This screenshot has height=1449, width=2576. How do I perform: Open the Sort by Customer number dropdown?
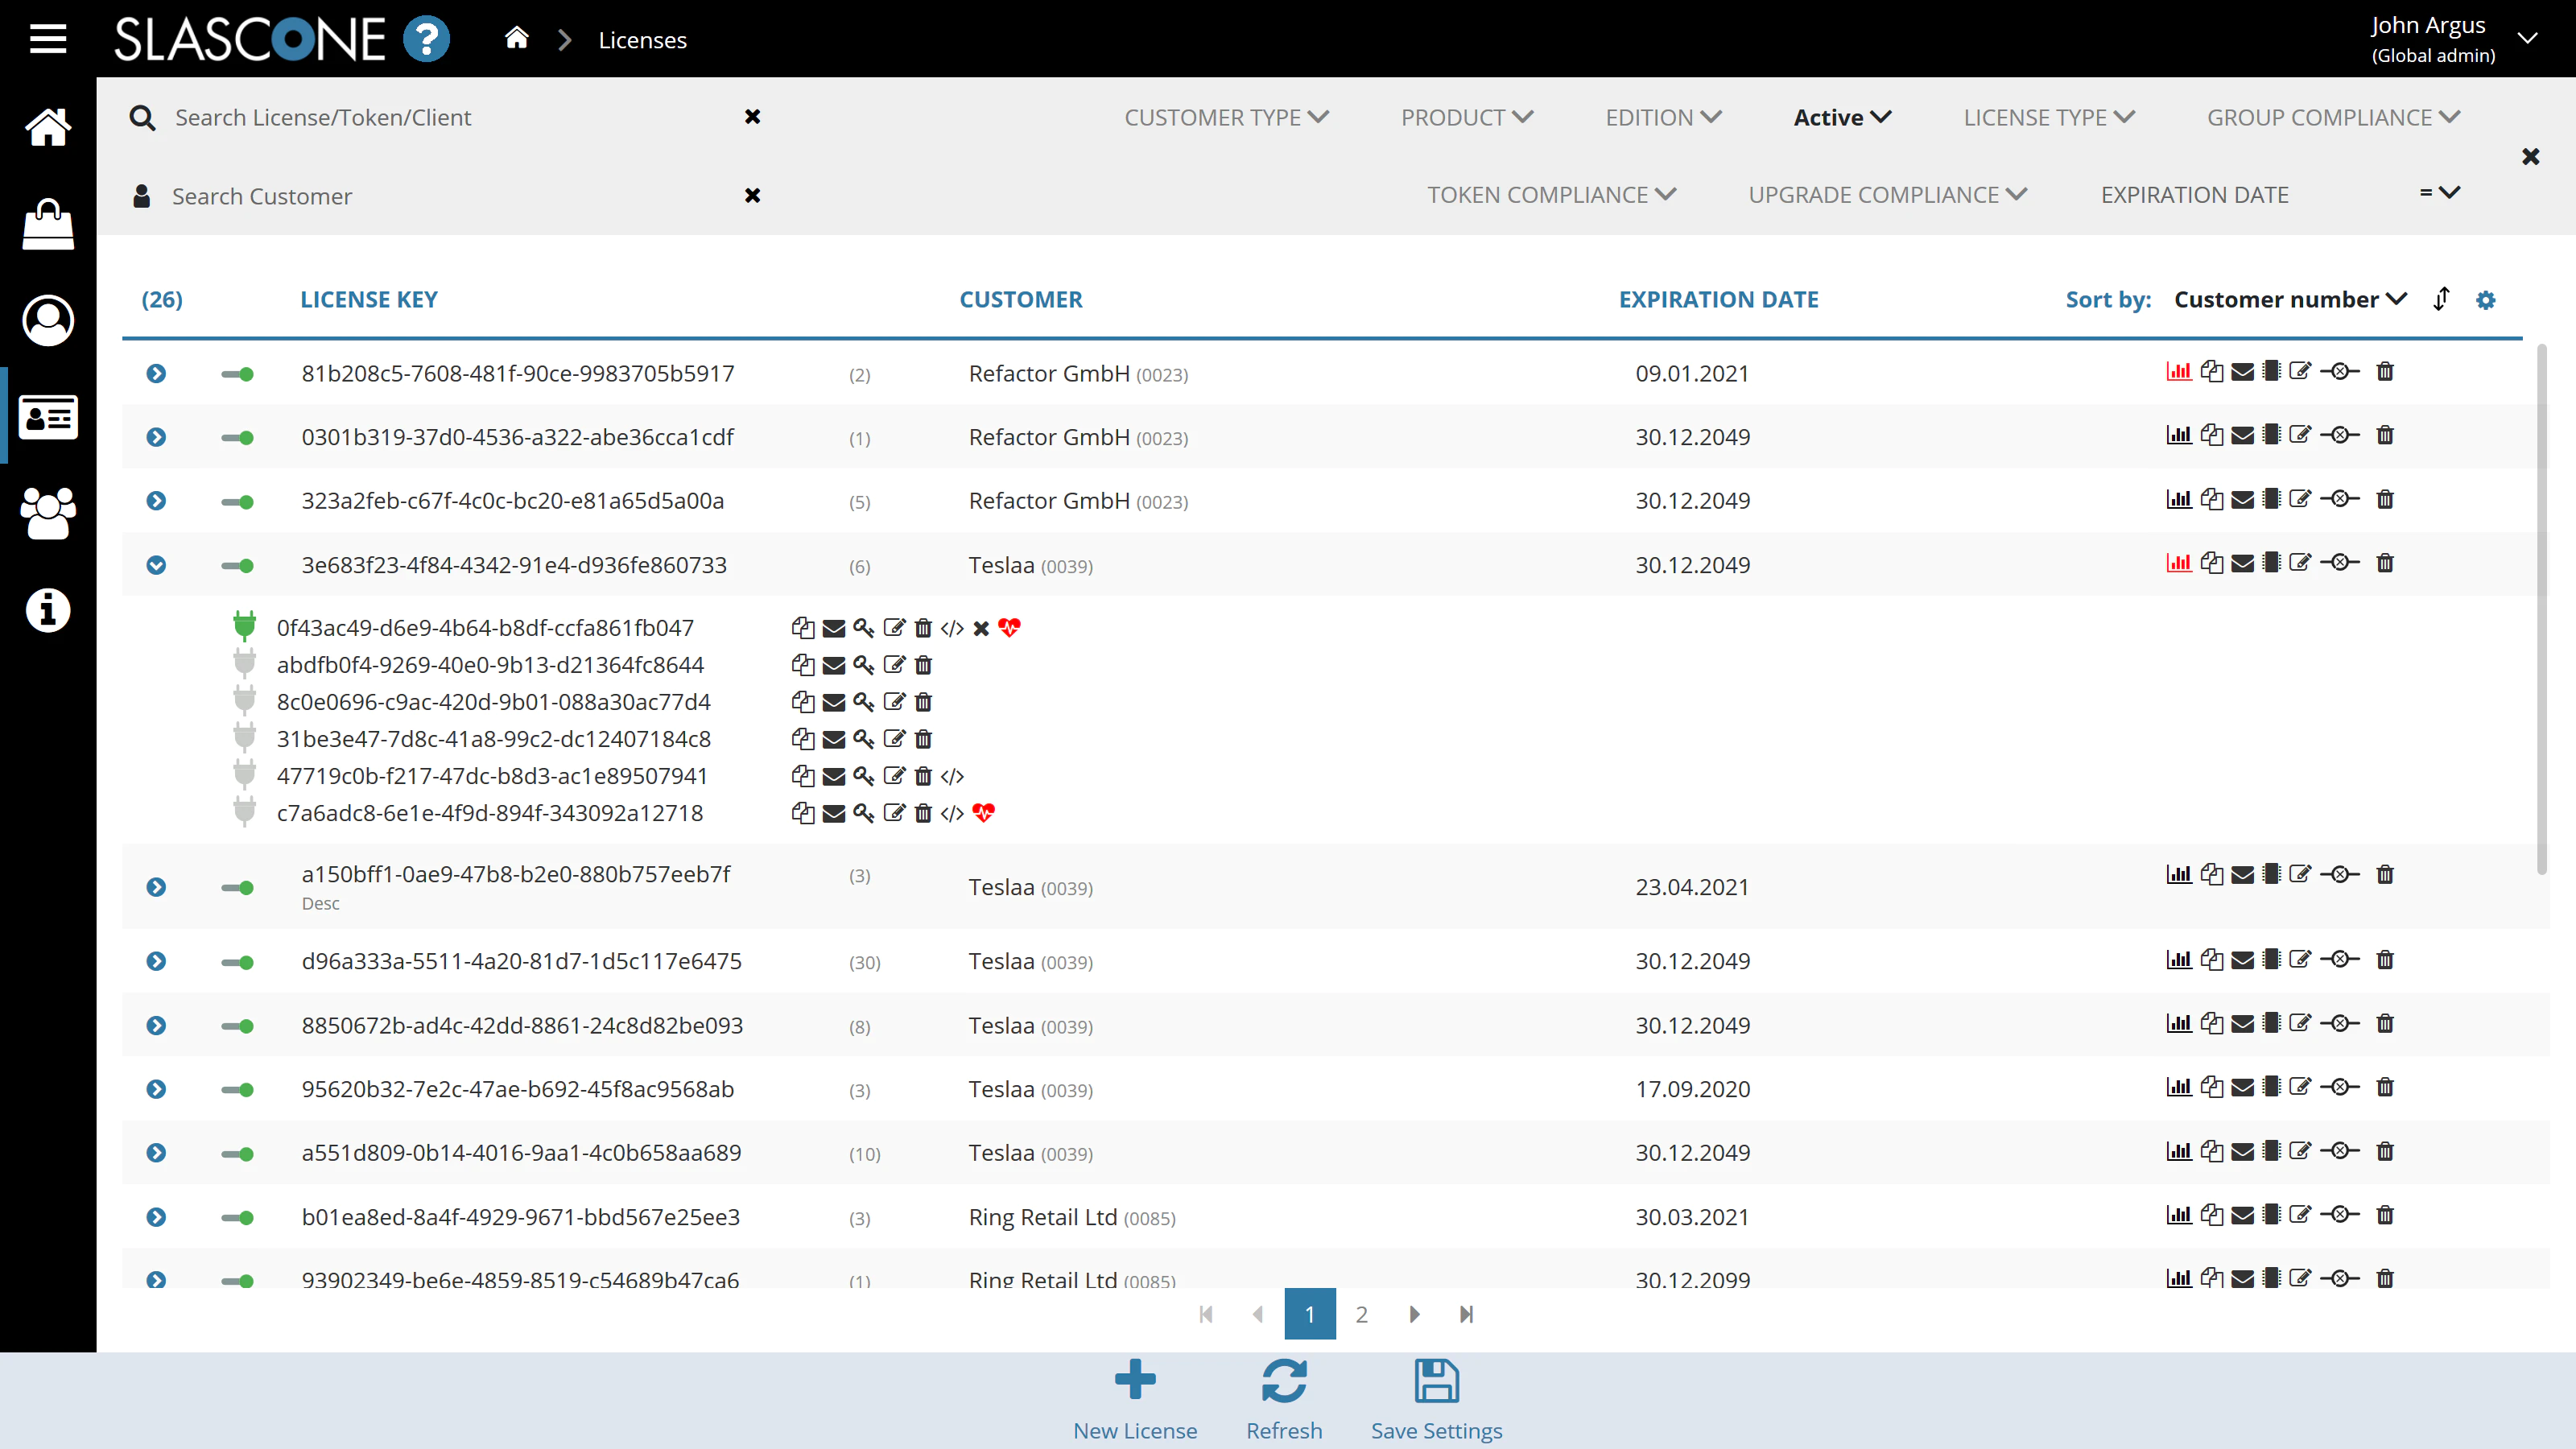point(2290,299)
